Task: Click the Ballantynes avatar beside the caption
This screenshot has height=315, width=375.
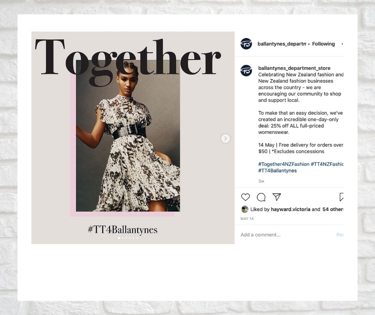Action: pyautogui.click(x=246, y=71)
